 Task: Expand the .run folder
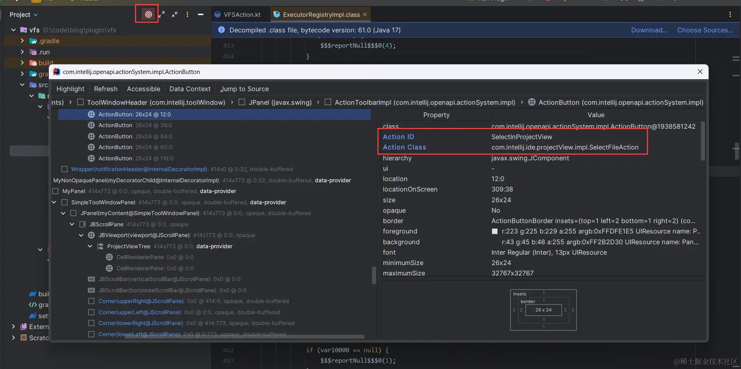[22, 52]
